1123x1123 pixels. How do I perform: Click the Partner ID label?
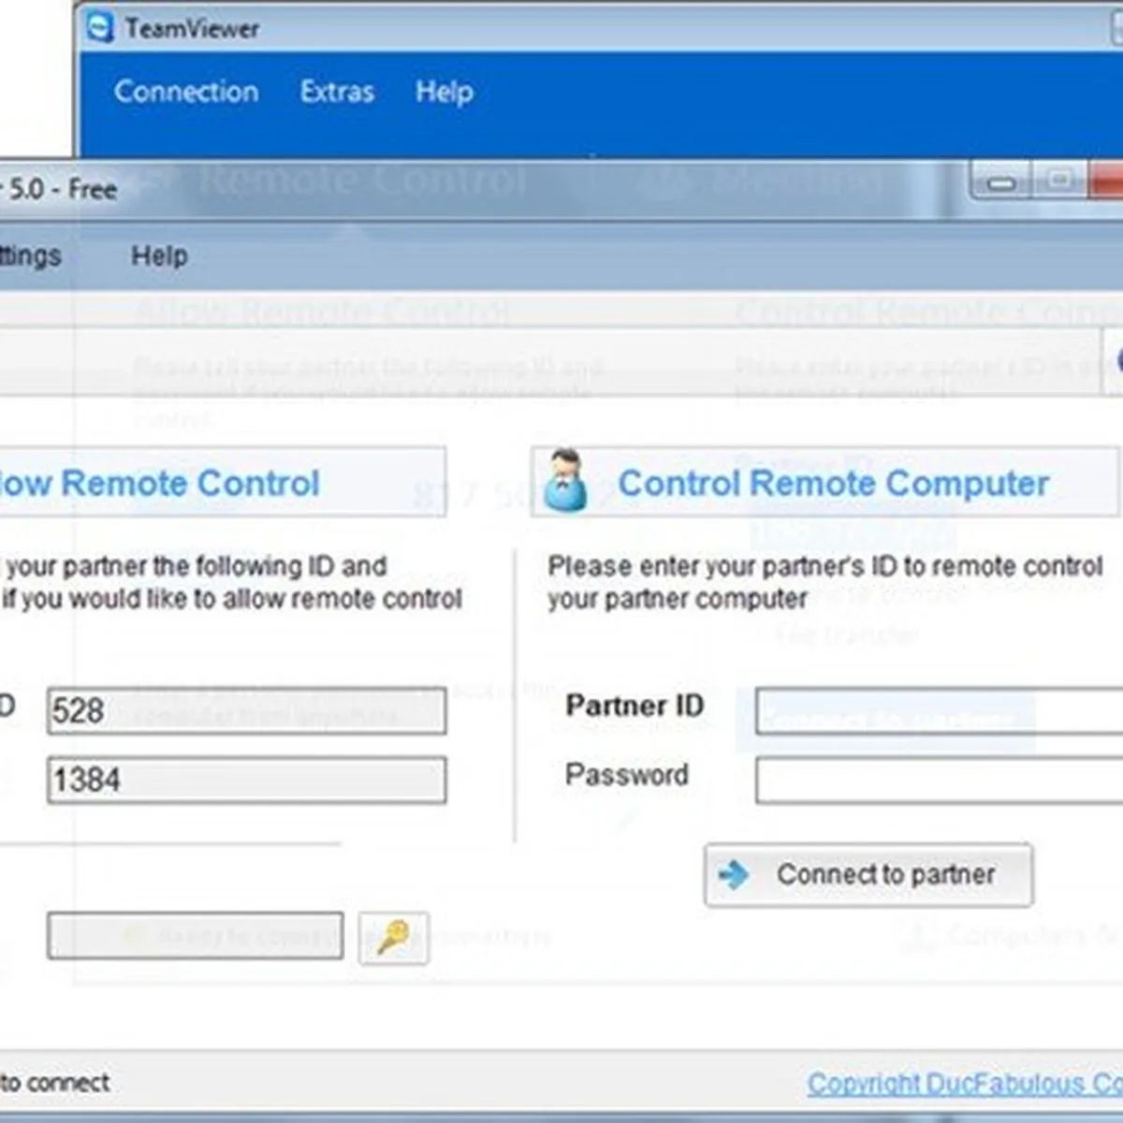[634, 705]
